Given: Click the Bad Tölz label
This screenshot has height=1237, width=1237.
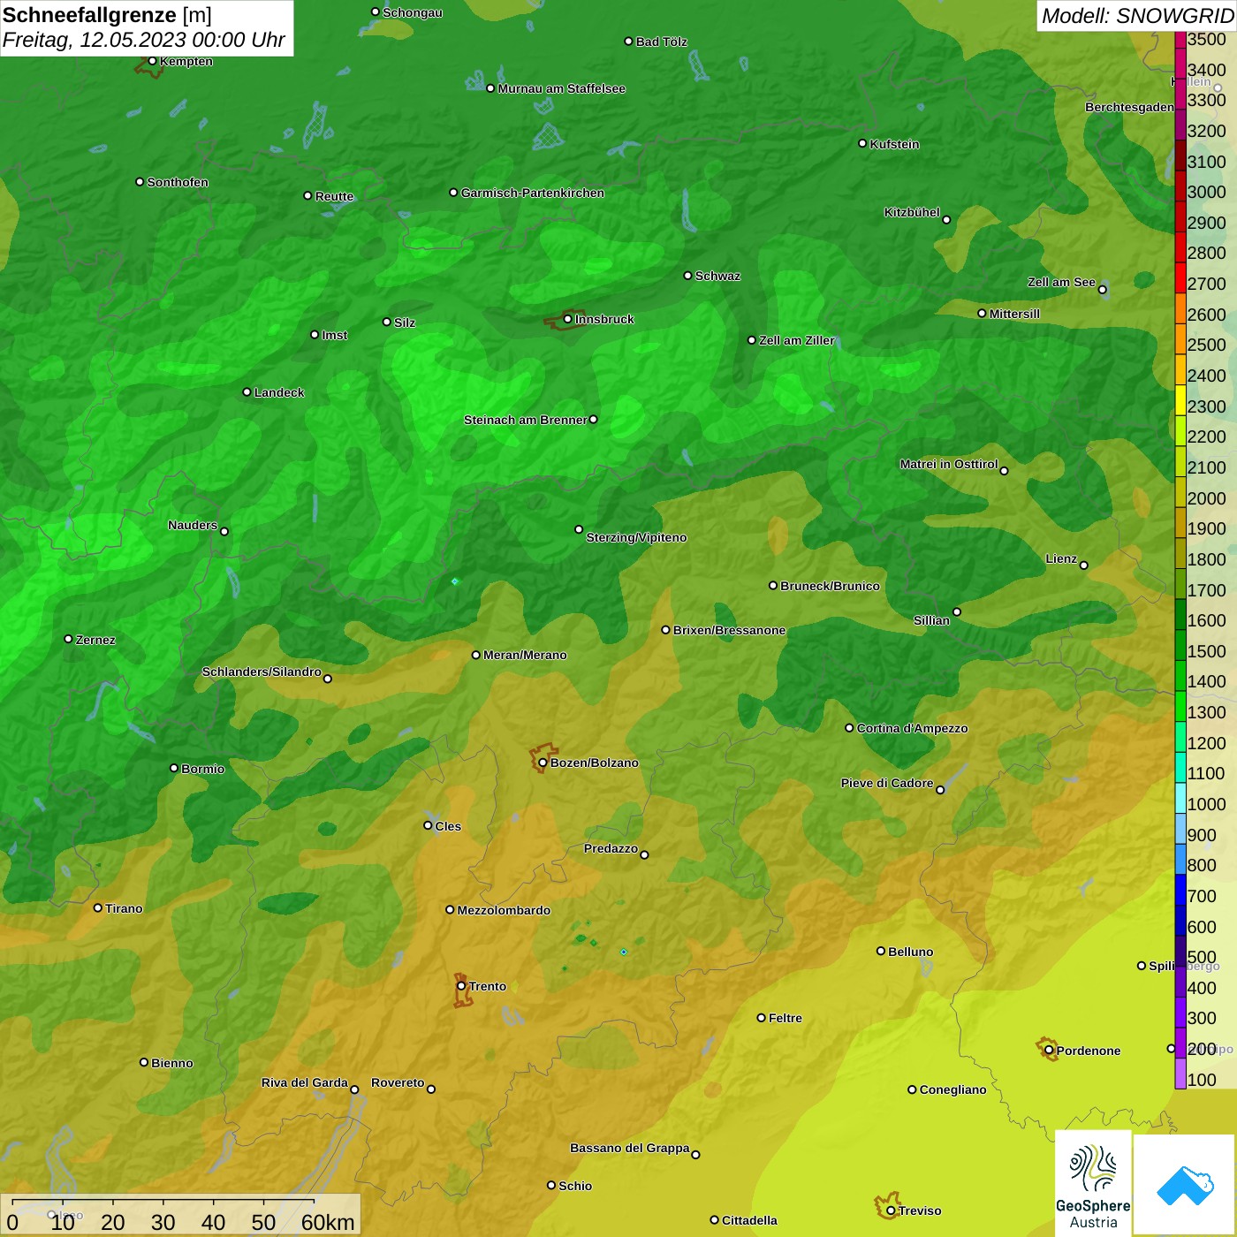Looking at the screenshot, I should point(662,42).
